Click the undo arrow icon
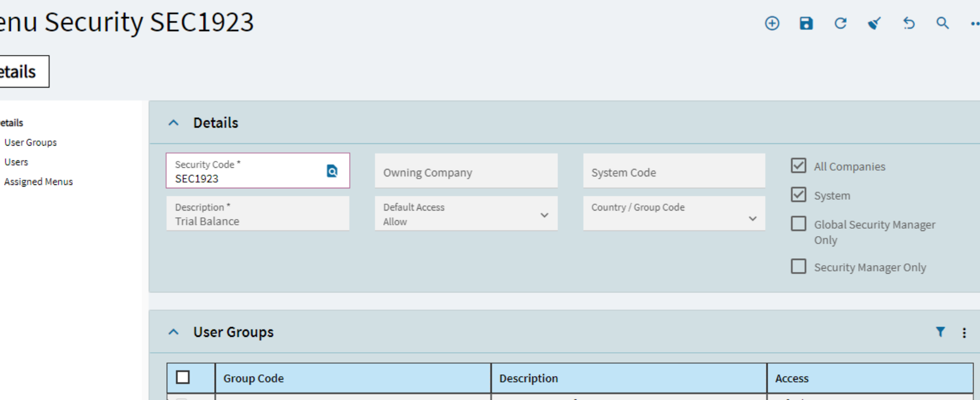Image resolution: width=980 pixels, height=400 pixels. [x=909, y=23]
